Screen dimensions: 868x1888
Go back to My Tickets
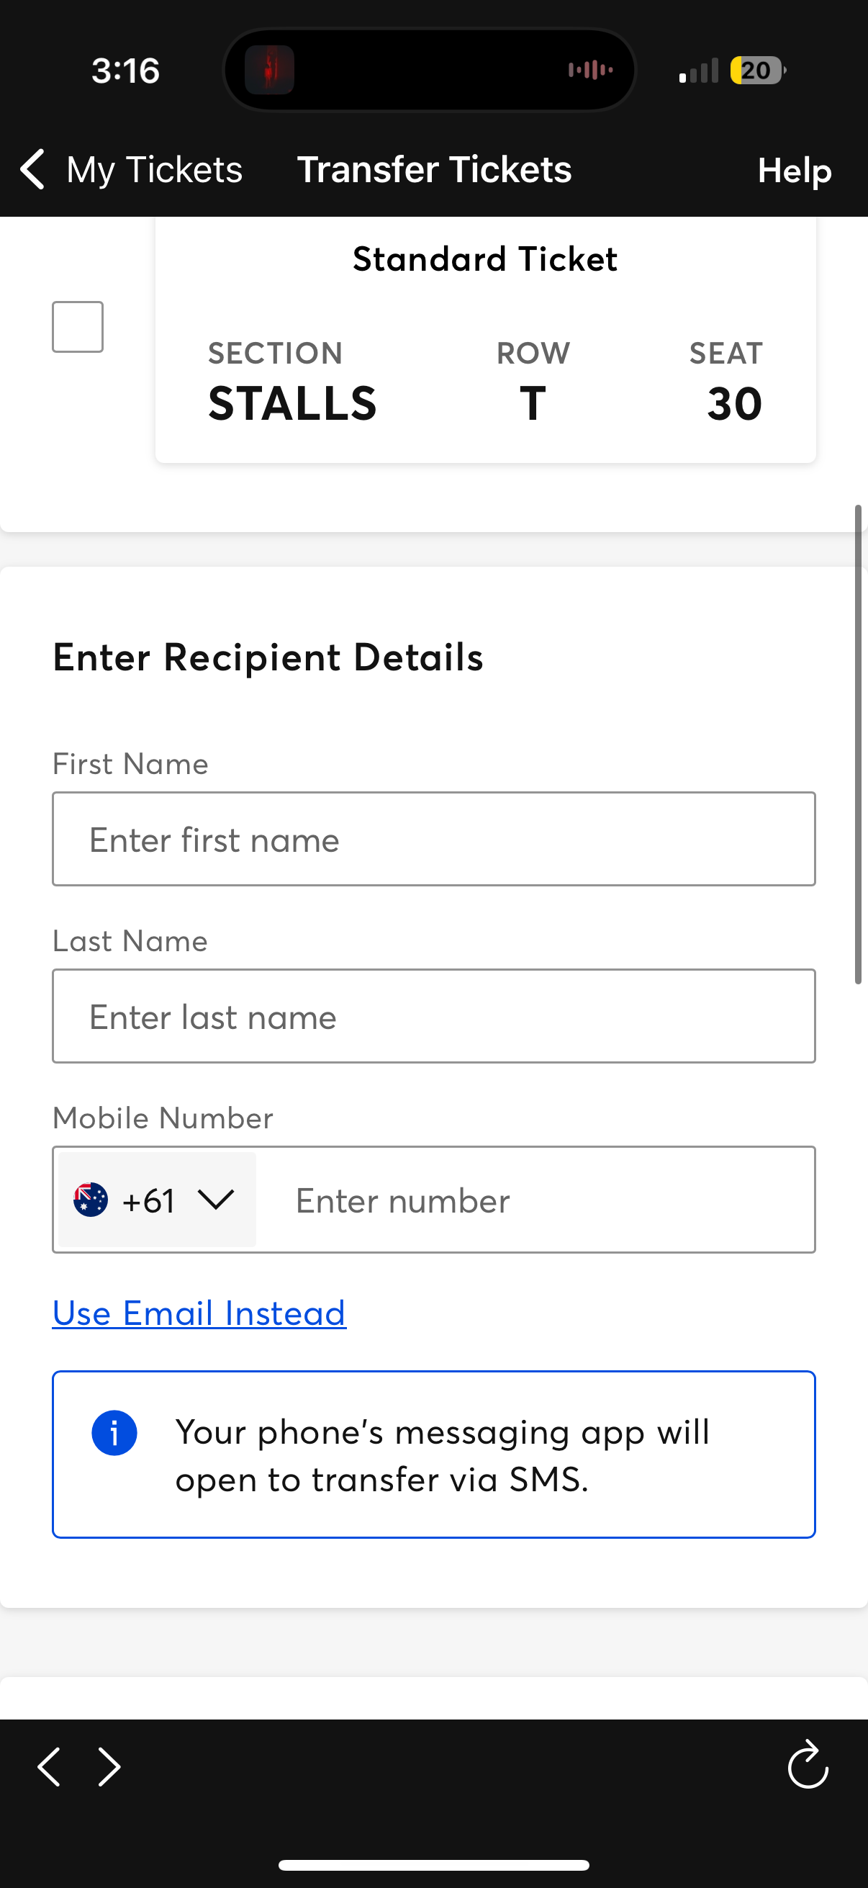[154, 170]
